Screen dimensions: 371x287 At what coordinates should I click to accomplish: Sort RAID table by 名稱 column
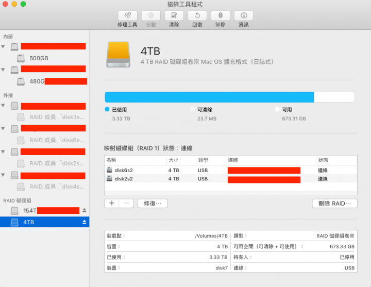coord(136,160)
